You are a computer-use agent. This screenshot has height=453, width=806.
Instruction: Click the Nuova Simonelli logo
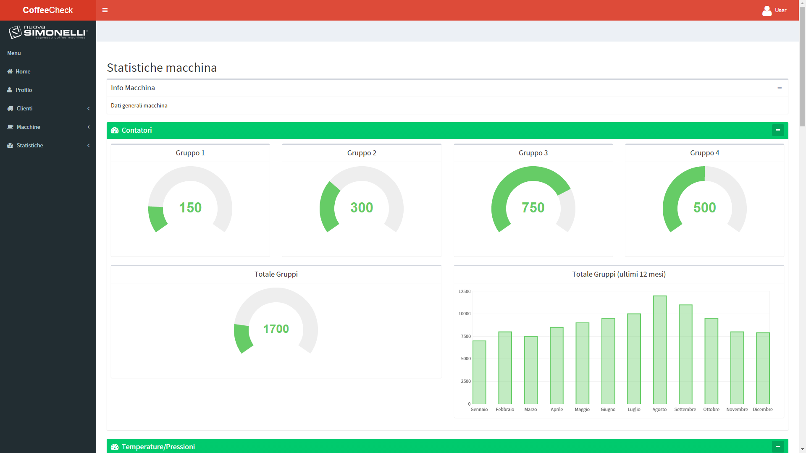[x=48, y=32]
